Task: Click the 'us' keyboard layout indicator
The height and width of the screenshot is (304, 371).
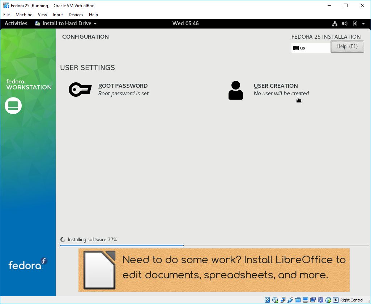Action: [x=311, y=48]
